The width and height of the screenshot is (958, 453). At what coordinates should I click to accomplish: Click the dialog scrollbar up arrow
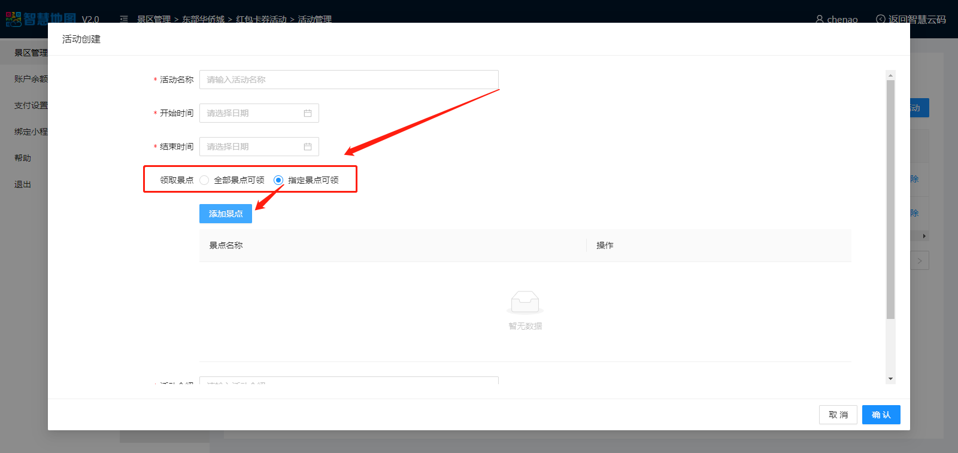[890, 75]
